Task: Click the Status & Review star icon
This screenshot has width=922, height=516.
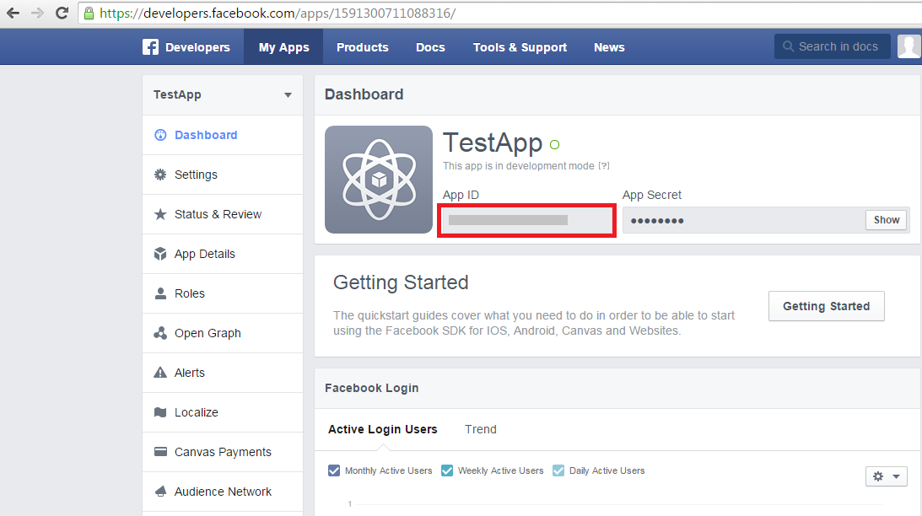Action: [160, 214]
